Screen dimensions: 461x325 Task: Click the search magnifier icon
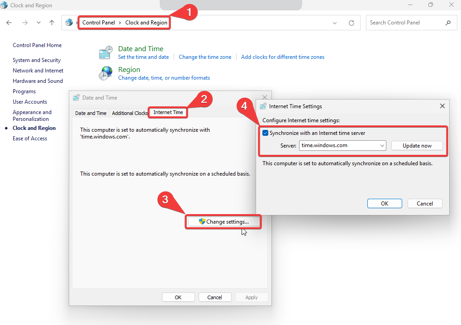[x=448, y=23]
